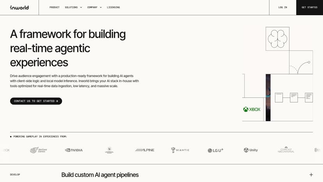
Task: Click the colorful vertical image strip
Action: (268, 97)
